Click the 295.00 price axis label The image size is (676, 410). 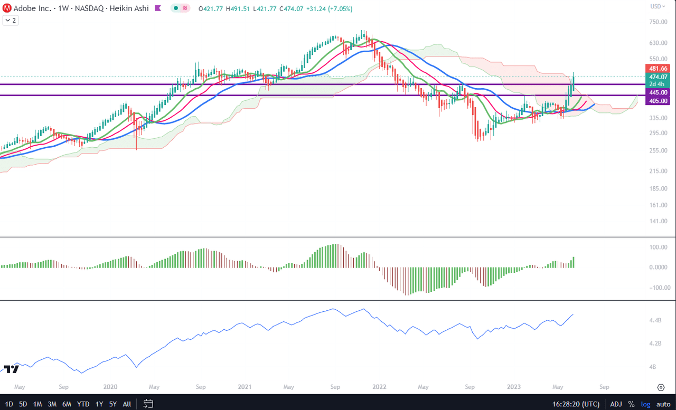(x=659, y=133)
